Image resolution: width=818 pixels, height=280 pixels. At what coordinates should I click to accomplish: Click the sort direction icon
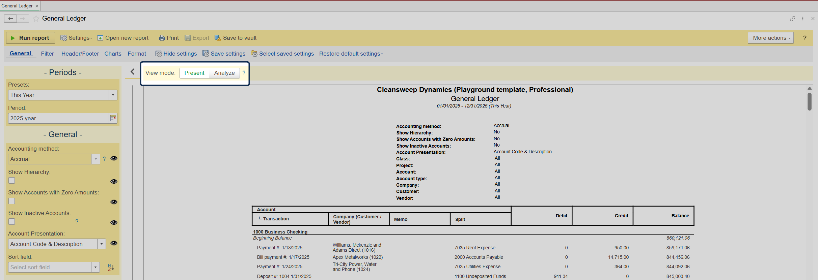pos(111,268)
